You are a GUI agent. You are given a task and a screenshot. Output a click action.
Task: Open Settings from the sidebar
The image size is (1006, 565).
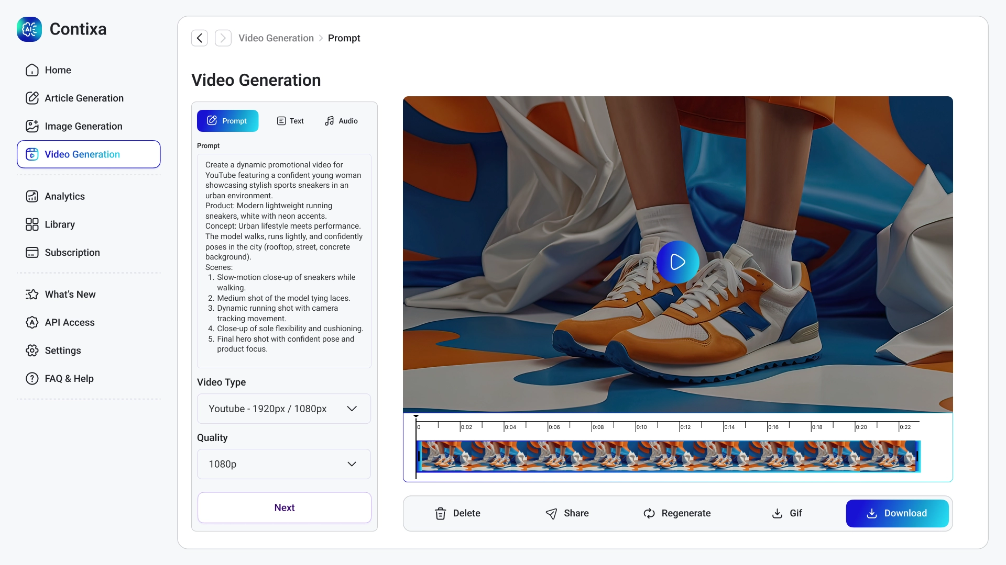(x=62, y=351)
